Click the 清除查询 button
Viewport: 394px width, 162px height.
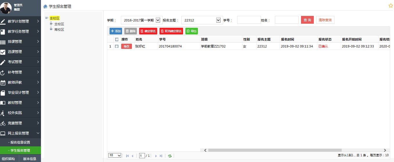pos(325,20)
